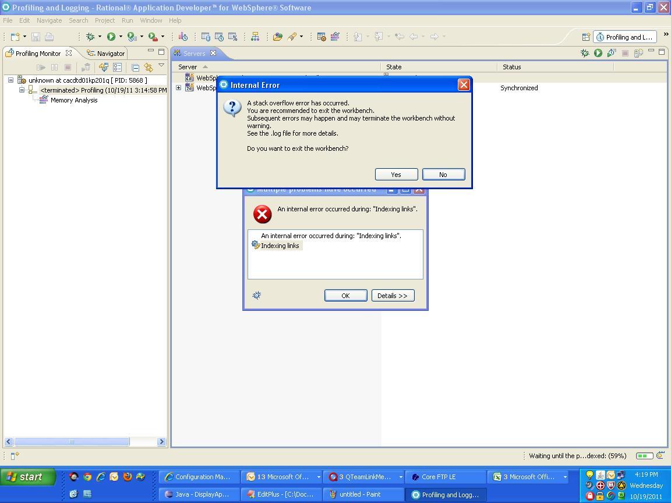
Task: Open the Navigate menu
Action: [49, 20]
